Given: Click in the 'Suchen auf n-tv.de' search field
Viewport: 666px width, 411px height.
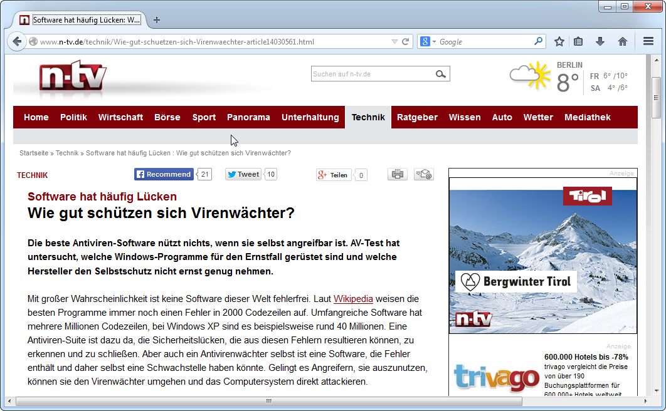Looking at the screenshot, I should pyautogui.click(x=370, y=74).
